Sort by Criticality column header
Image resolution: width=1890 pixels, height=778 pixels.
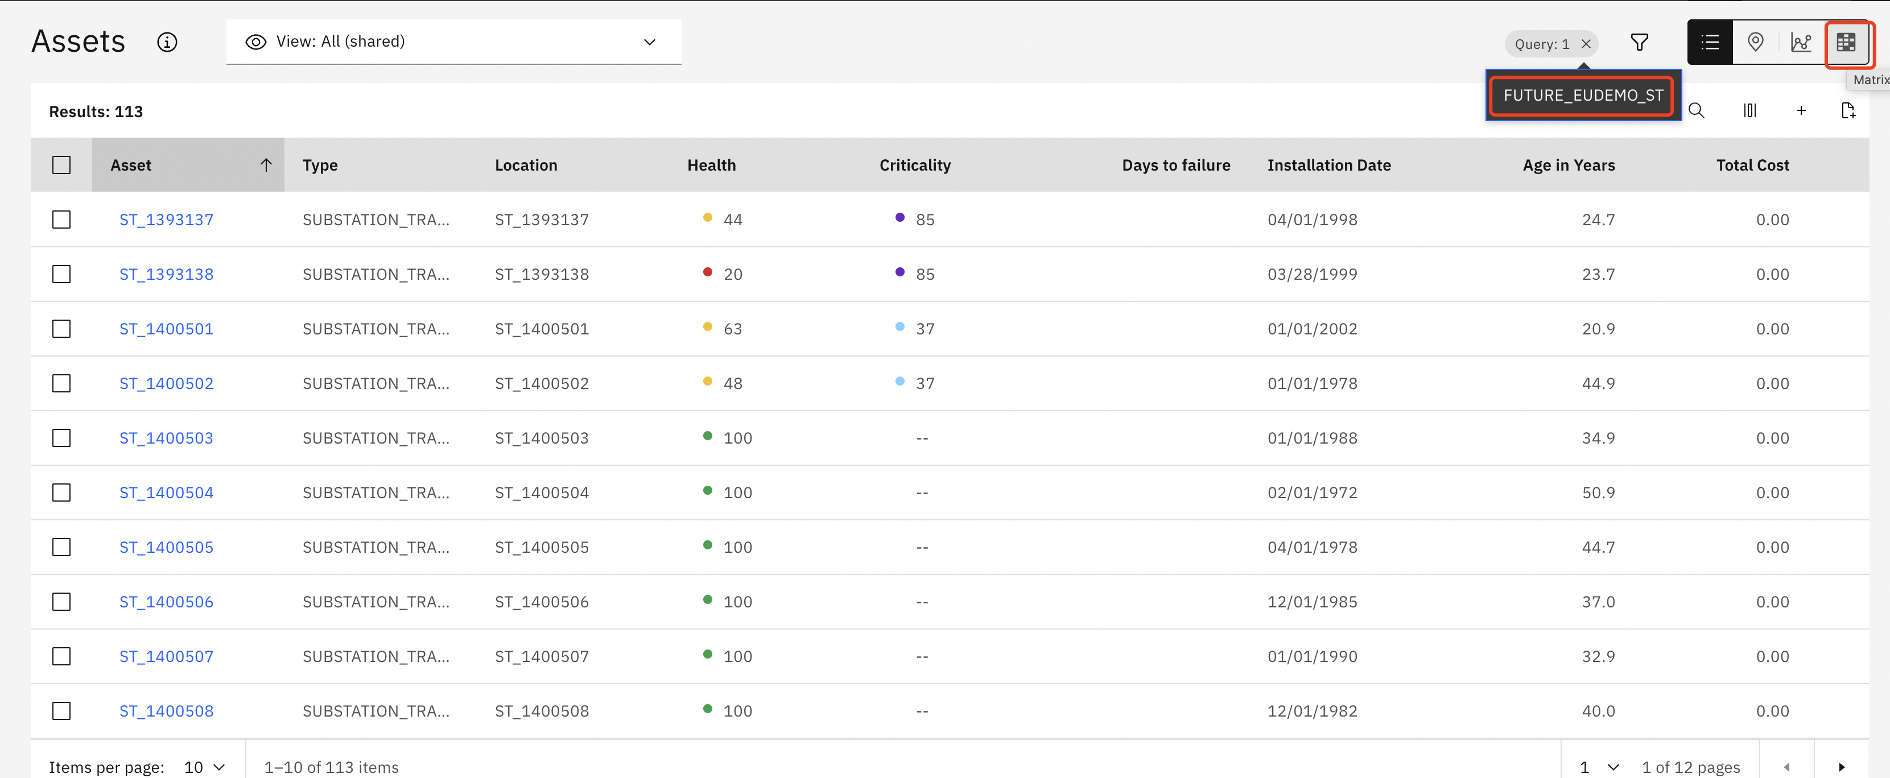915,165
